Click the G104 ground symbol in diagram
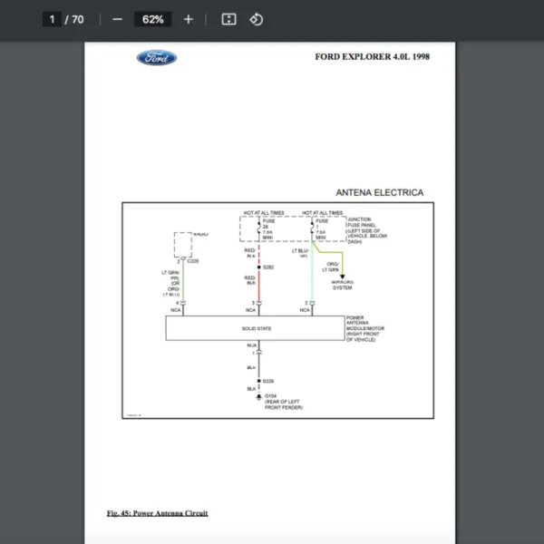 tap(259, 397)
